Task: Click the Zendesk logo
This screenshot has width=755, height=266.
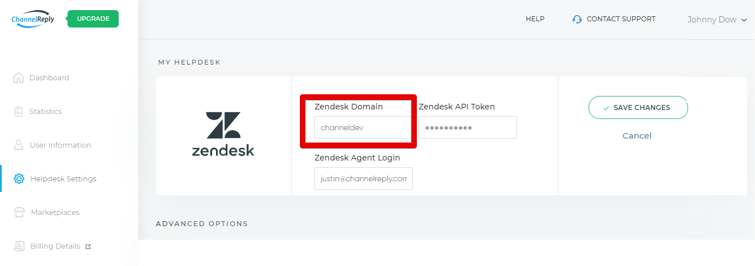Action: click(223, 134)
